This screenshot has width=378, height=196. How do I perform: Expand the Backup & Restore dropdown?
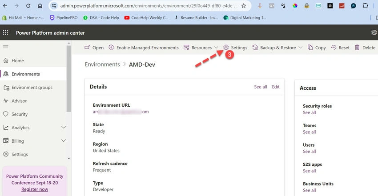(x=300, y=48)
